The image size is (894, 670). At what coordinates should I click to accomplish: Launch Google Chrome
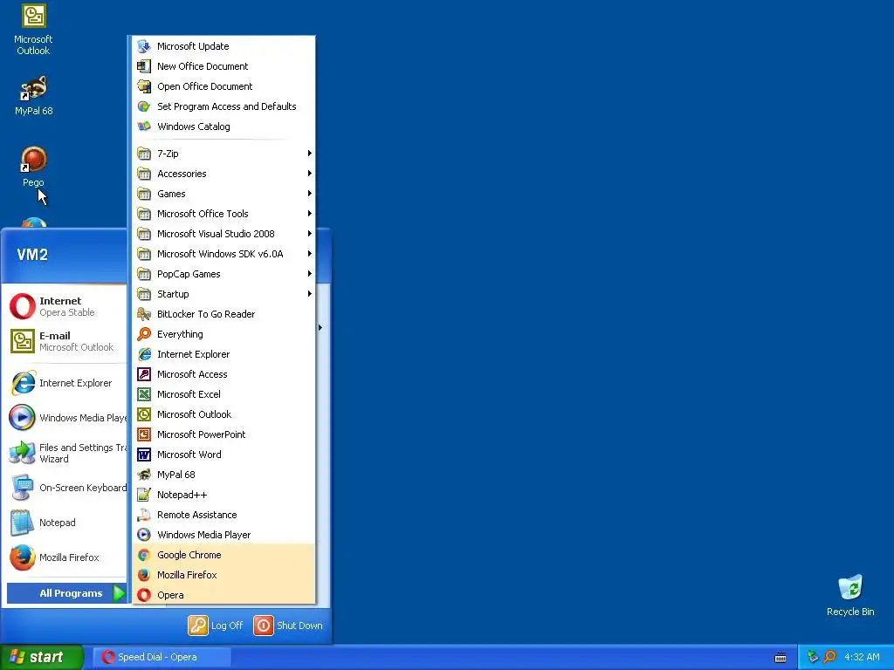223,555
